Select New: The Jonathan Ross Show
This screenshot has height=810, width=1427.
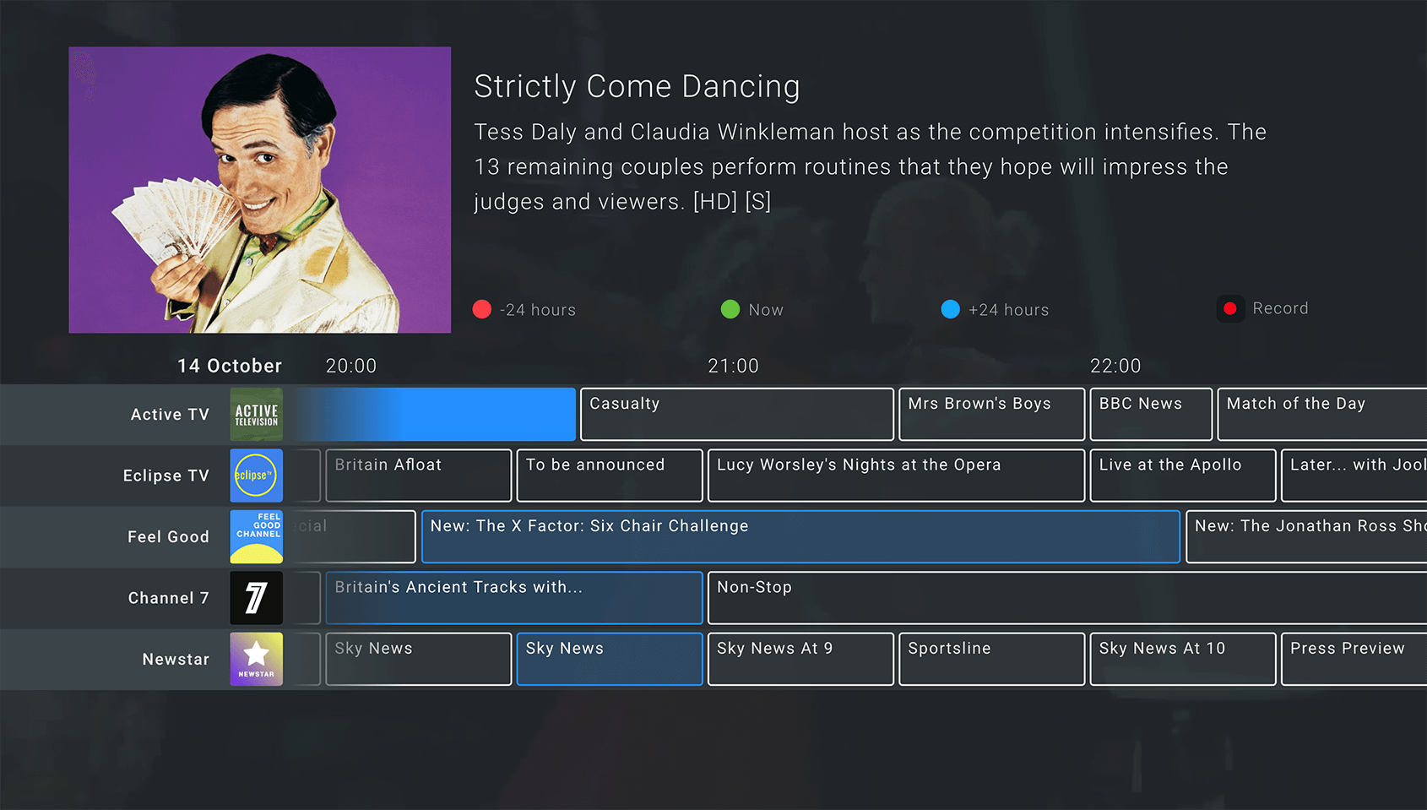(1306, 537)
